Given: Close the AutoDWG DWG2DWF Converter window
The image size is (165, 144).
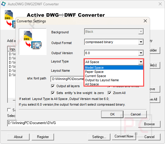Looking at the screenshot, I should [x=160, y=4].
